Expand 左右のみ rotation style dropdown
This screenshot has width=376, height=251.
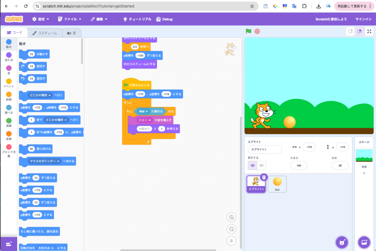46,248
